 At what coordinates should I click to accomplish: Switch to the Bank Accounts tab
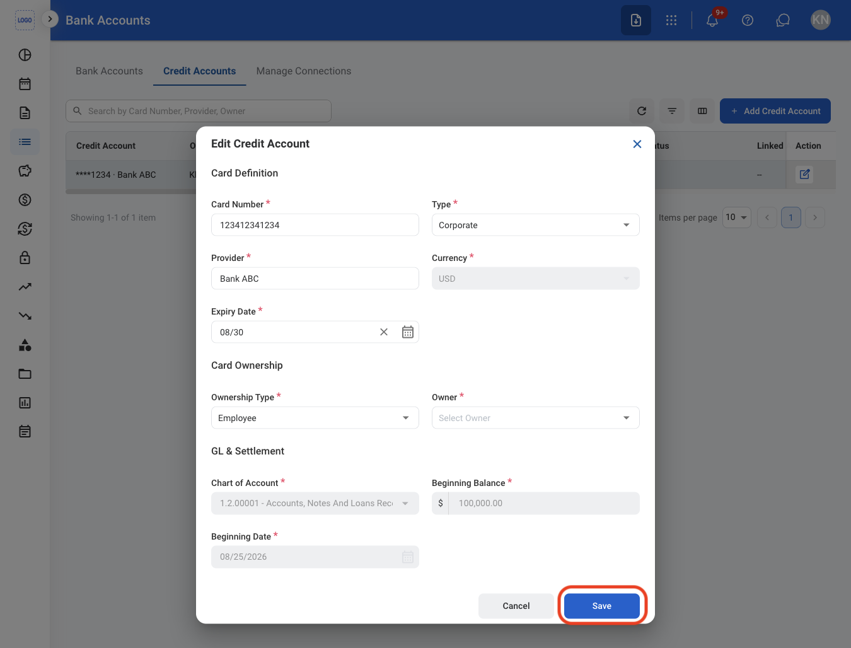pos(109,71)
